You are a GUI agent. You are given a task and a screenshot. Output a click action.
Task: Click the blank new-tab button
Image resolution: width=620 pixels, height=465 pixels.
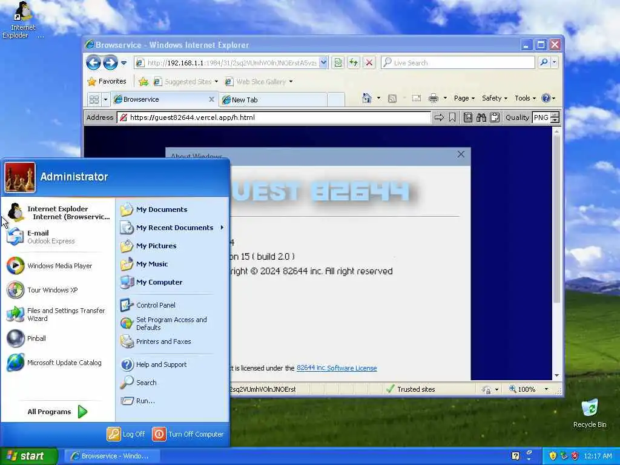[336, 100]
